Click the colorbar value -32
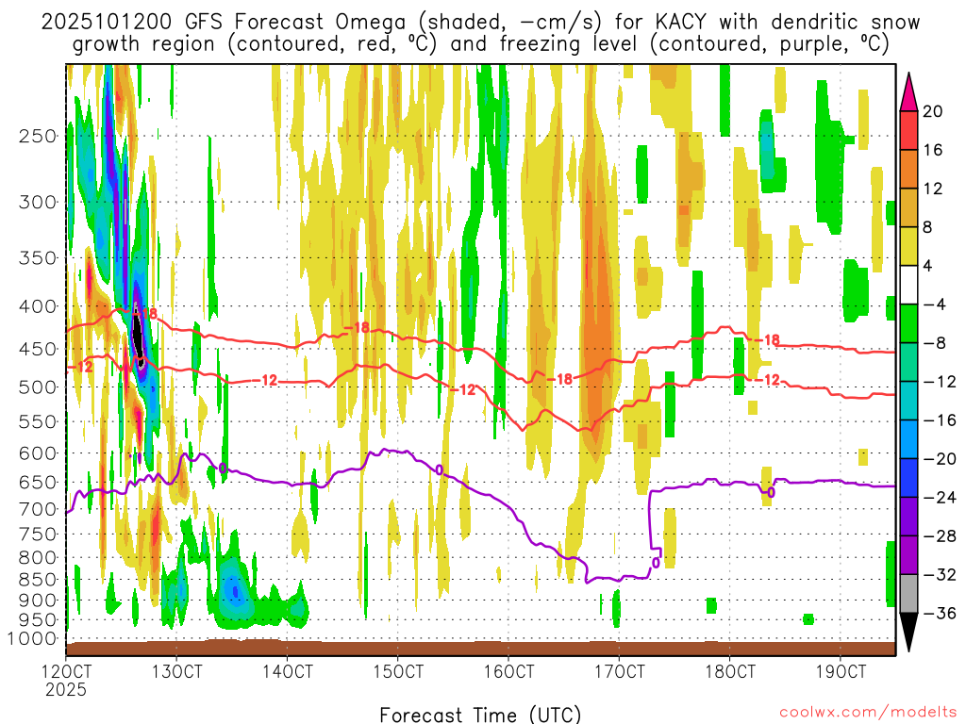This screenshot has height=724, width=966. point(939,575)
